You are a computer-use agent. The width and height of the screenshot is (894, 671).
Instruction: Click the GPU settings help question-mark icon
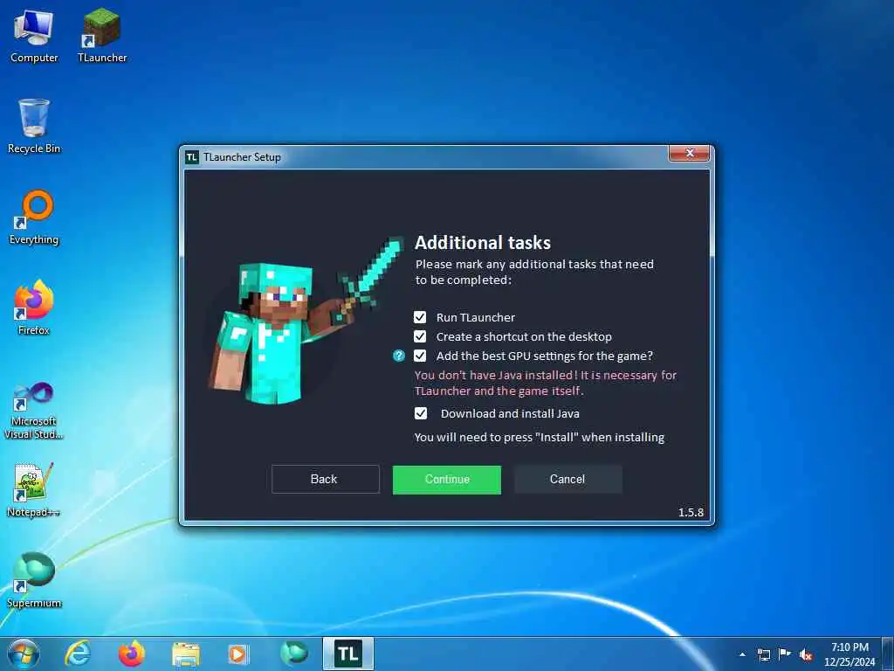tap(399, 356)
